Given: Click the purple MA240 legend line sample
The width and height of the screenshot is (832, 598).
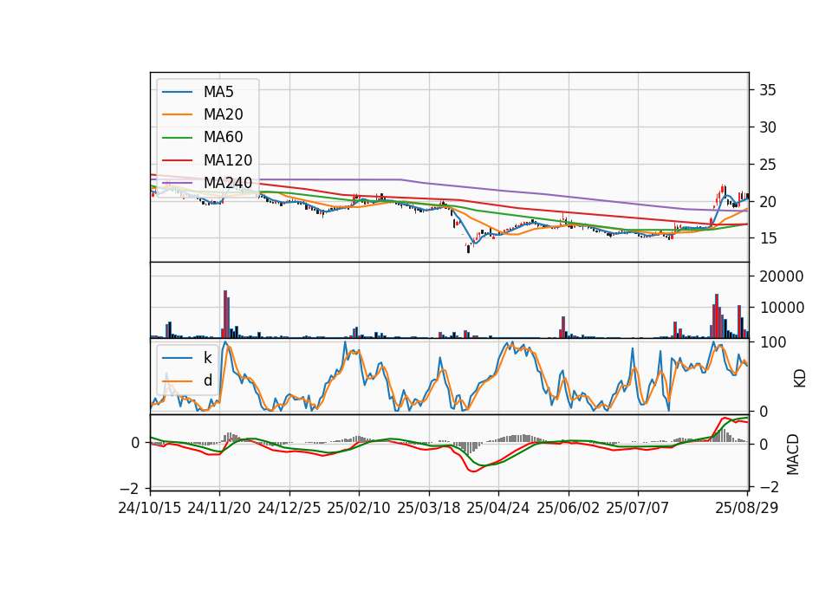Looking at the screenshot, I should point(177,183).
